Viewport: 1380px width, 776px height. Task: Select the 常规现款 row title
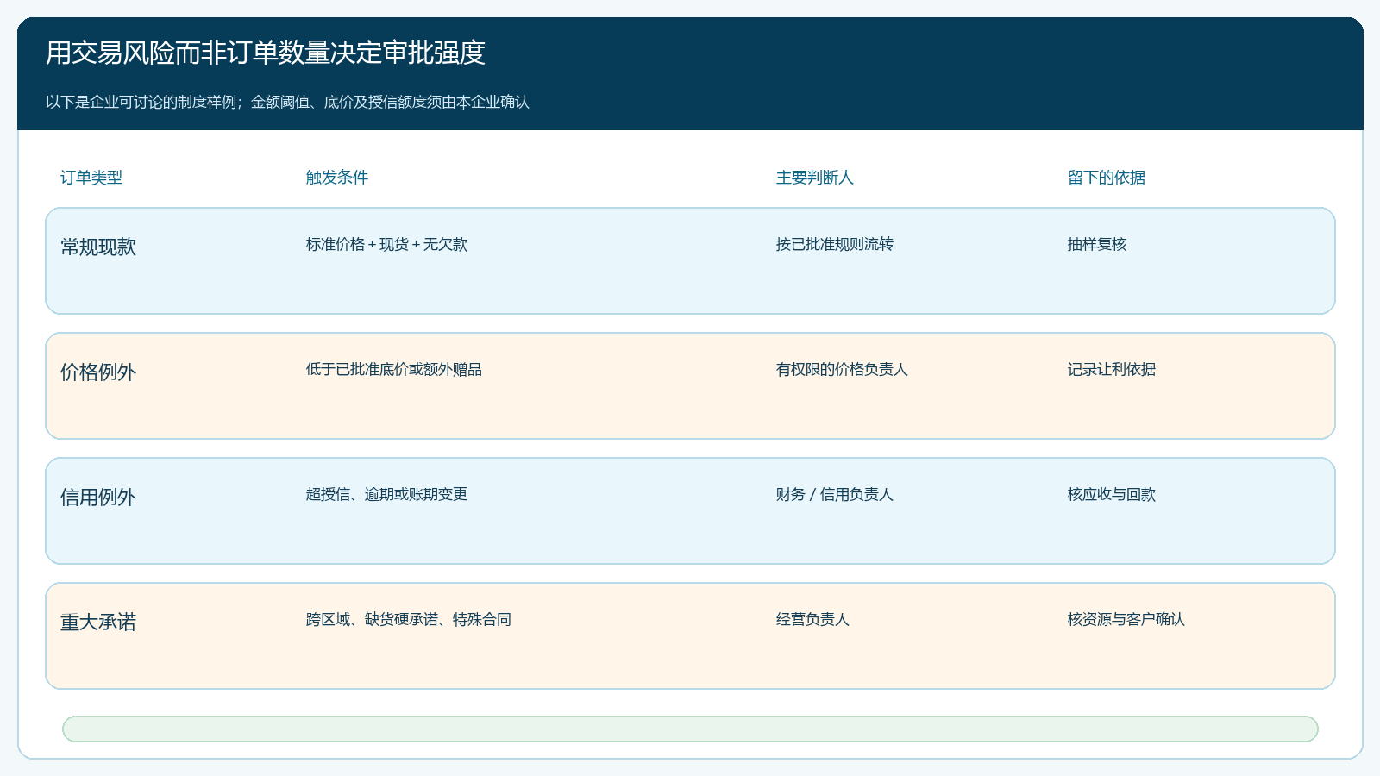point(98,247)
